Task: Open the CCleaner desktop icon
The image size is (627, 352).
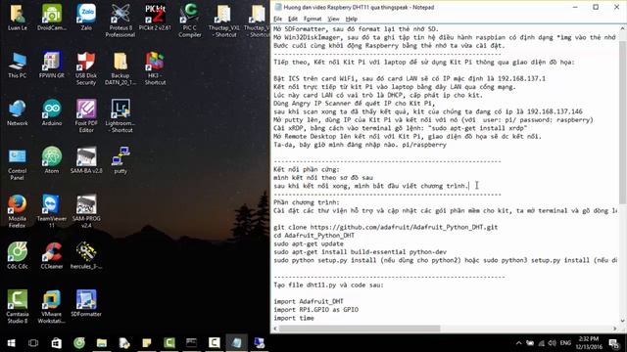Action: pyautogui.click(x=52, y=256)
